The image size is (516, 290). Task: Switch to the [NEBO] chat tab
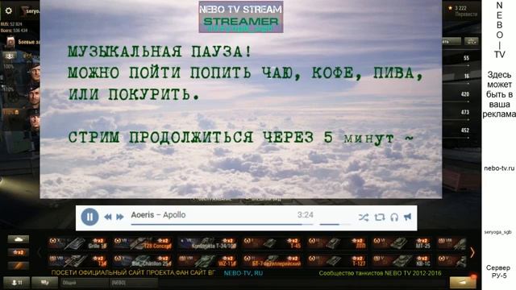click(133, 283)
